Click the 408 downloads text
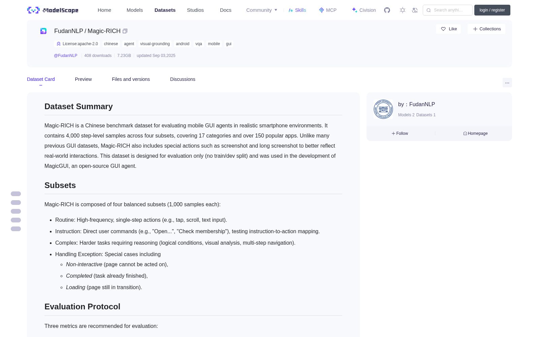The height and width of the screenshot is (337, 539). (98, 56)
